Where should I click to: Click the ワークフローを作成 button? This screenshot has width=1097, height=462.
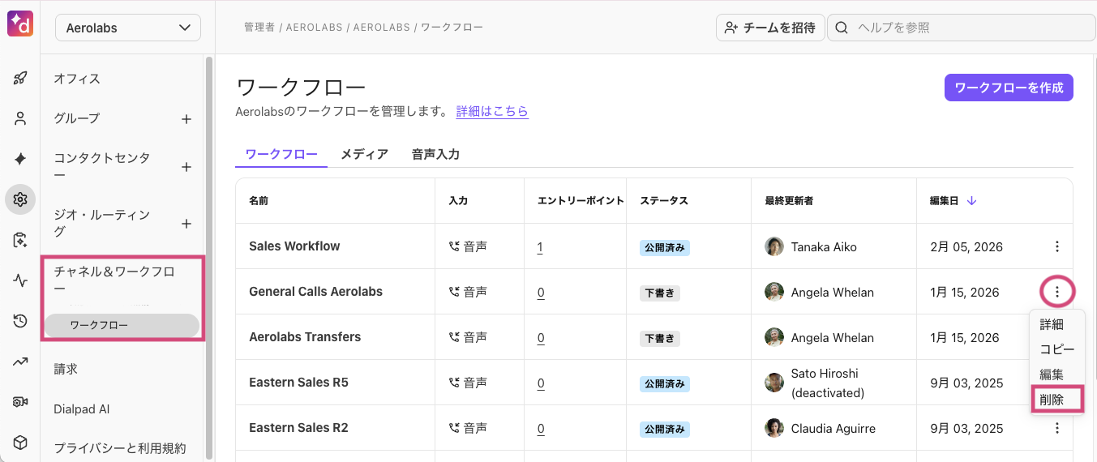pyautogui.click(x=1009, y=88)
